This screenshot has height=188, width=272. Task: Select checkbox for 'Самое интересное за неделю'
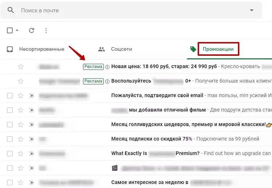click(x=10, y=182)
